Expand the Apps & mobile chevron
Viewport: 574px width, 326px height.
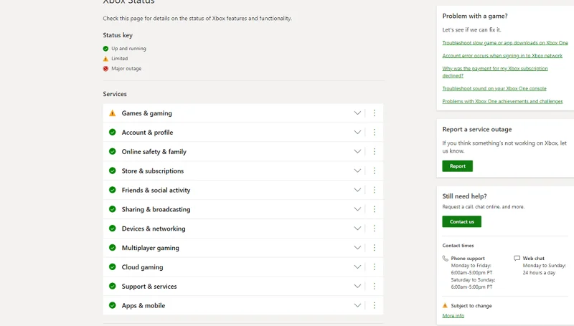pyautogui.click(x=357, y=305)
